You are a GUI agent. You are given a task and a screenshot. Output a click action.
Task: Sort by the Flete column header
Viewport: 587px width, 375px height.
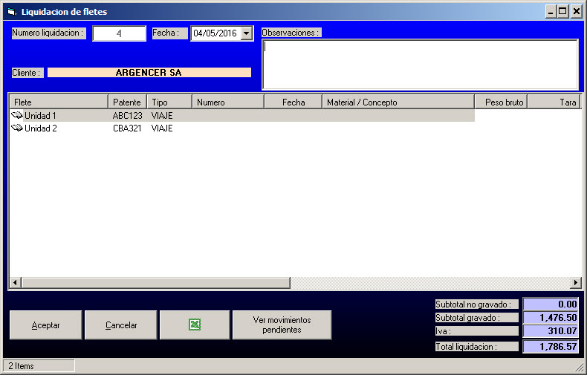58,102
